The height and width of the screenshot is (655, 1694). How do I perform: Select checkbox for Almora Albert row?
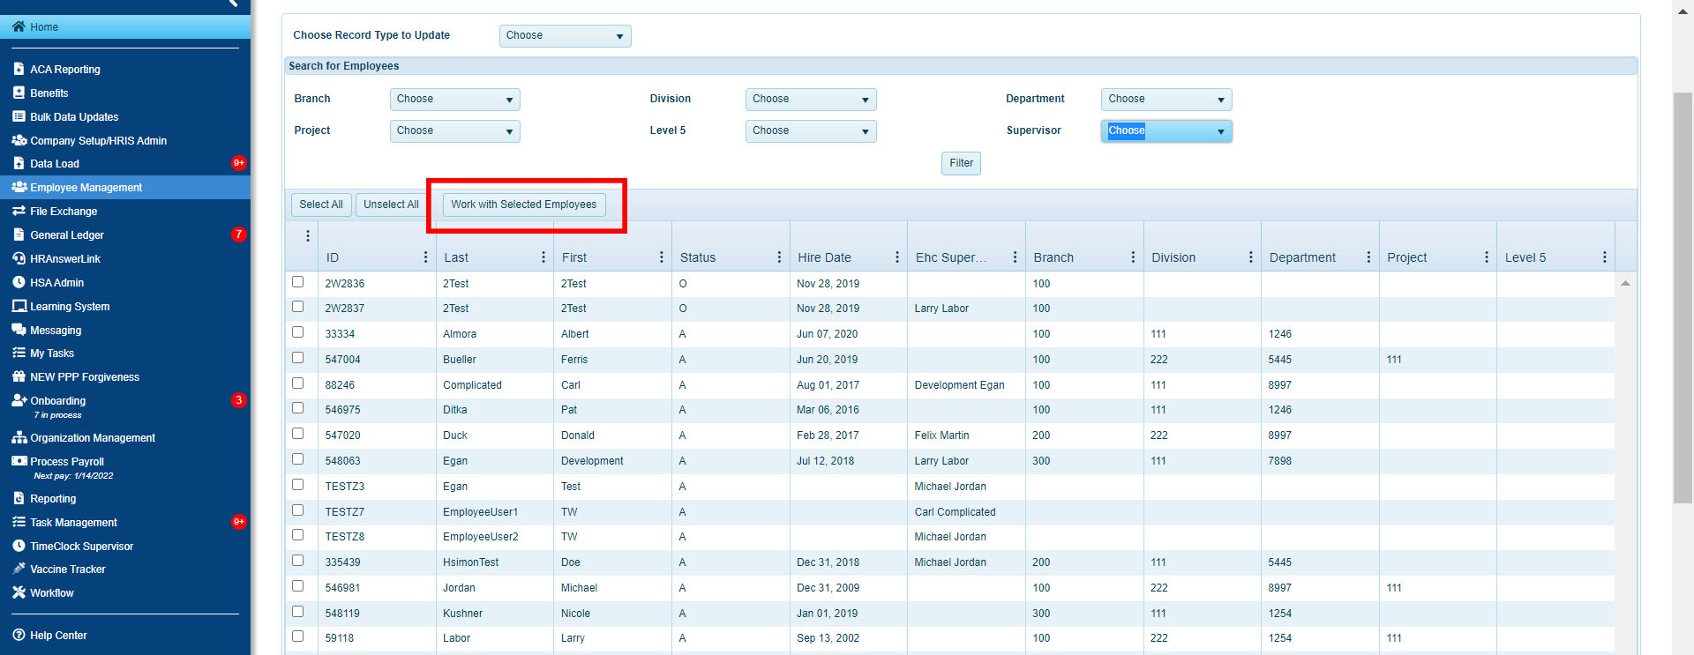point(297,332)
